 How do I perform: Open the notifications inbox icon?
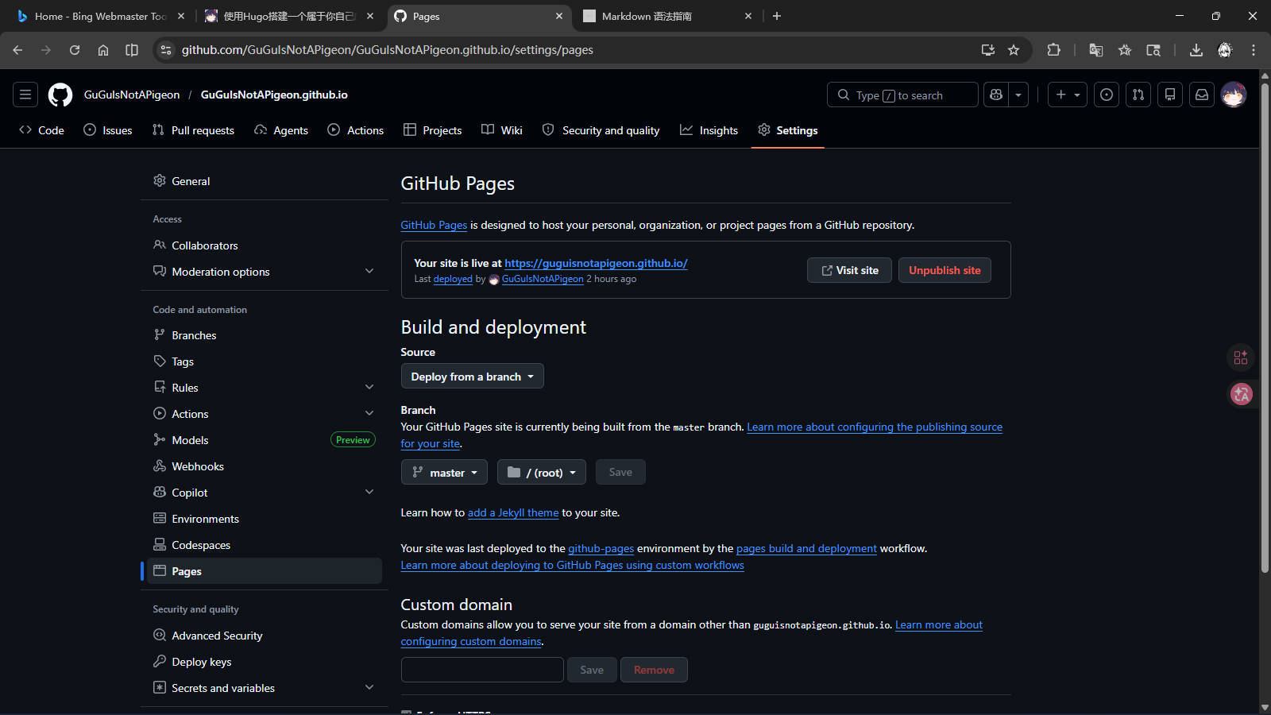[1202, 95]
